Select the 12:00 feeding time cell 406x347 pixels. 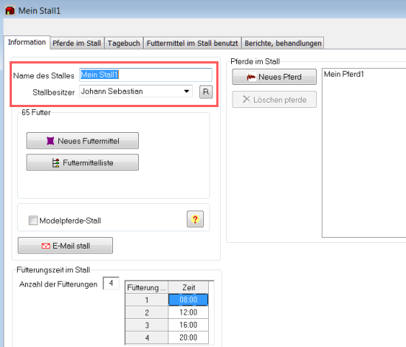click(188, 312)
